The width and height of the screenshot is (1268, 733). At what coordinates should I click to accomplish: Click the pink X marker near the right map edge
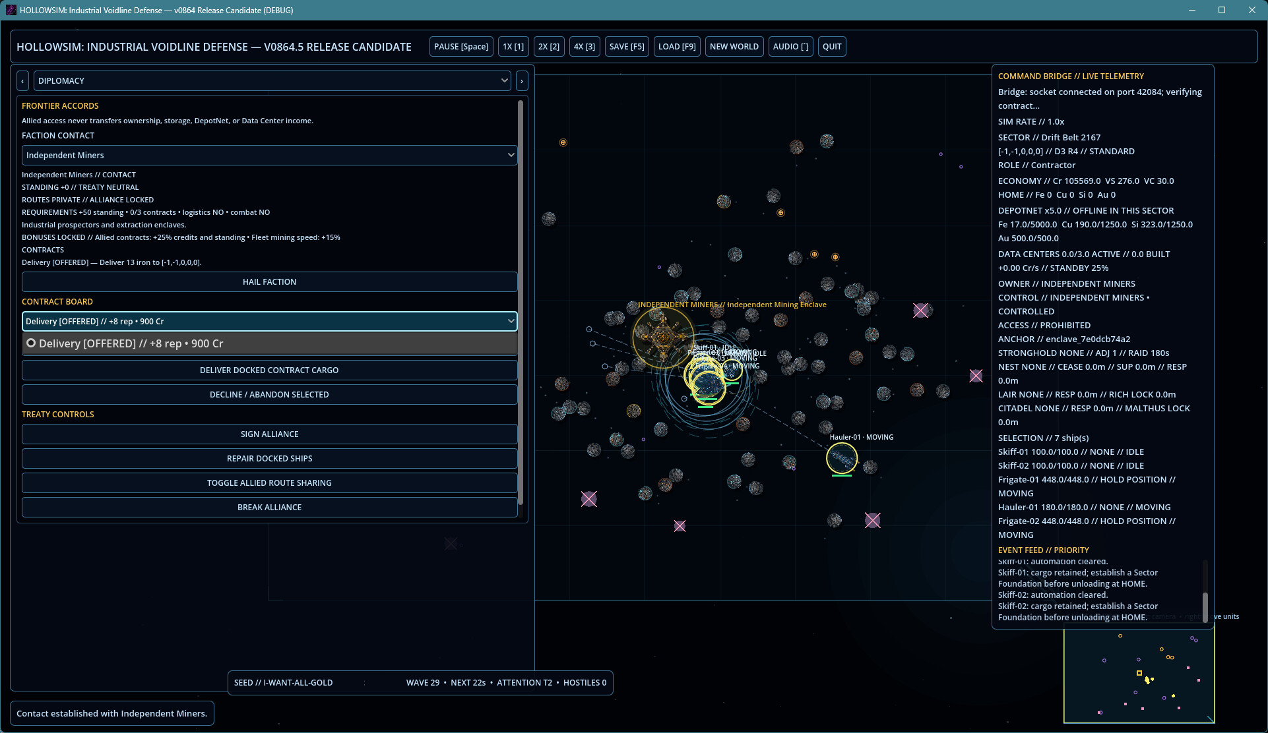(x=976, y=376)
